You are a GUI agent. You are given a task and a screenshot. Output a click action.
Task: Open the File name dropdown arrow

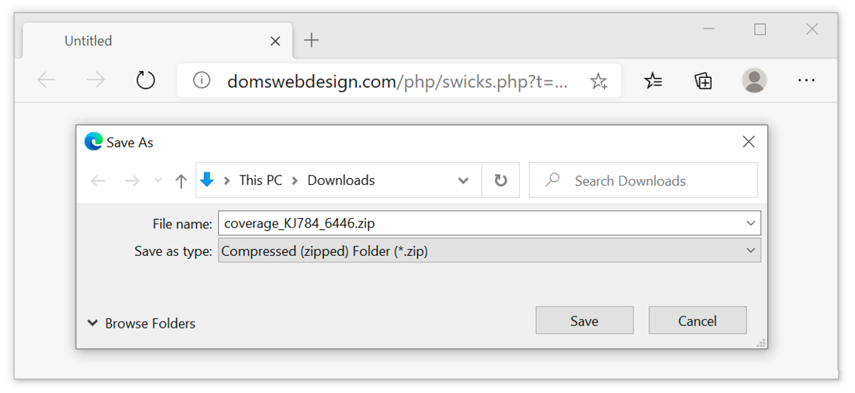click(x=752, y=223)
